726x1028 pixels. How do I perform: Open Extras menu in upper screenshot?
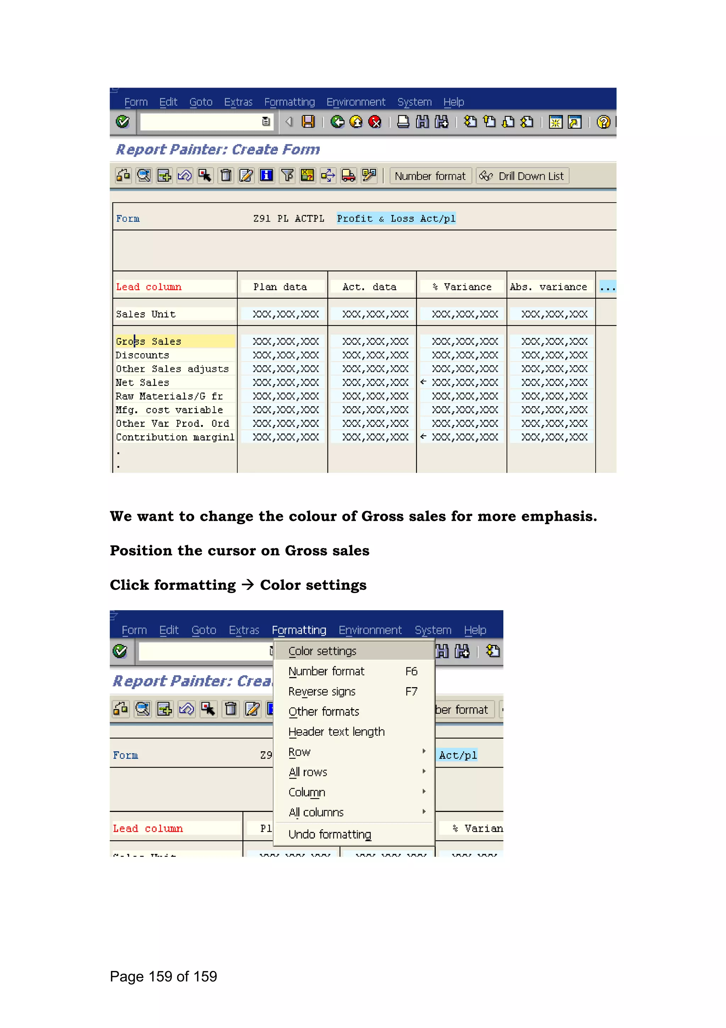pos(239,102)
